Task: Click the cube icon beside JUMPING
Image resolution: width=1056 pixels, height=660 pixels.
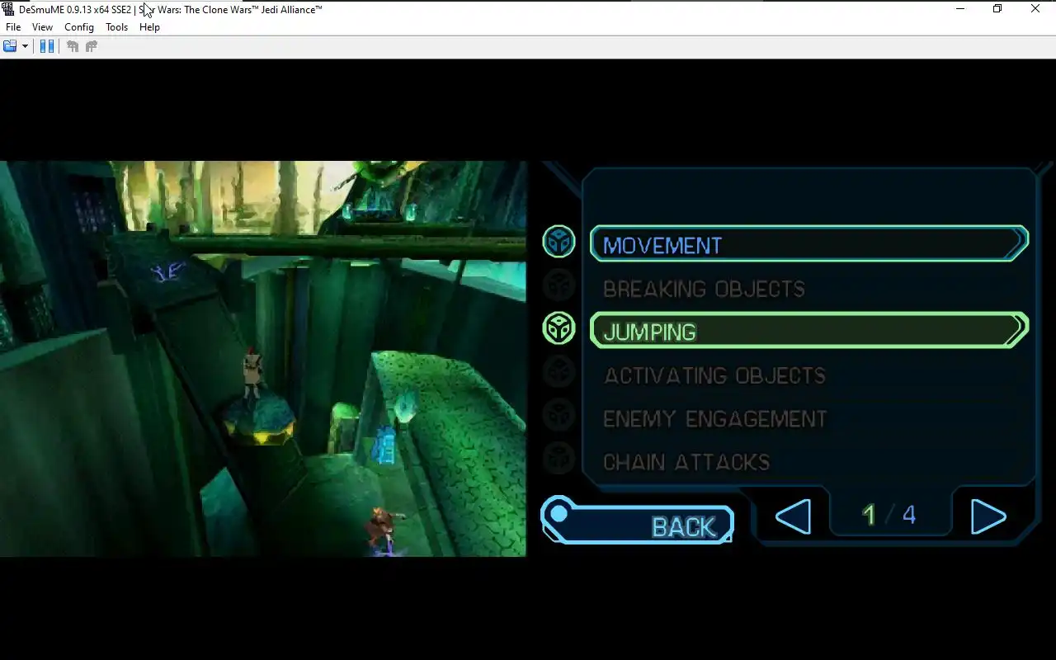Action: pyautogui.click(x=559, y=328)
